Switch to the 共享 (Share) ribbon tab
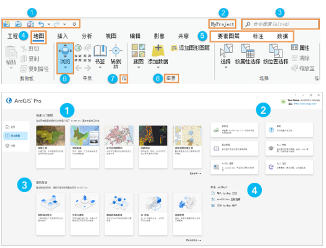Viewport: 326px width, 248px height. pyautogui.click(x=184, y=36)
